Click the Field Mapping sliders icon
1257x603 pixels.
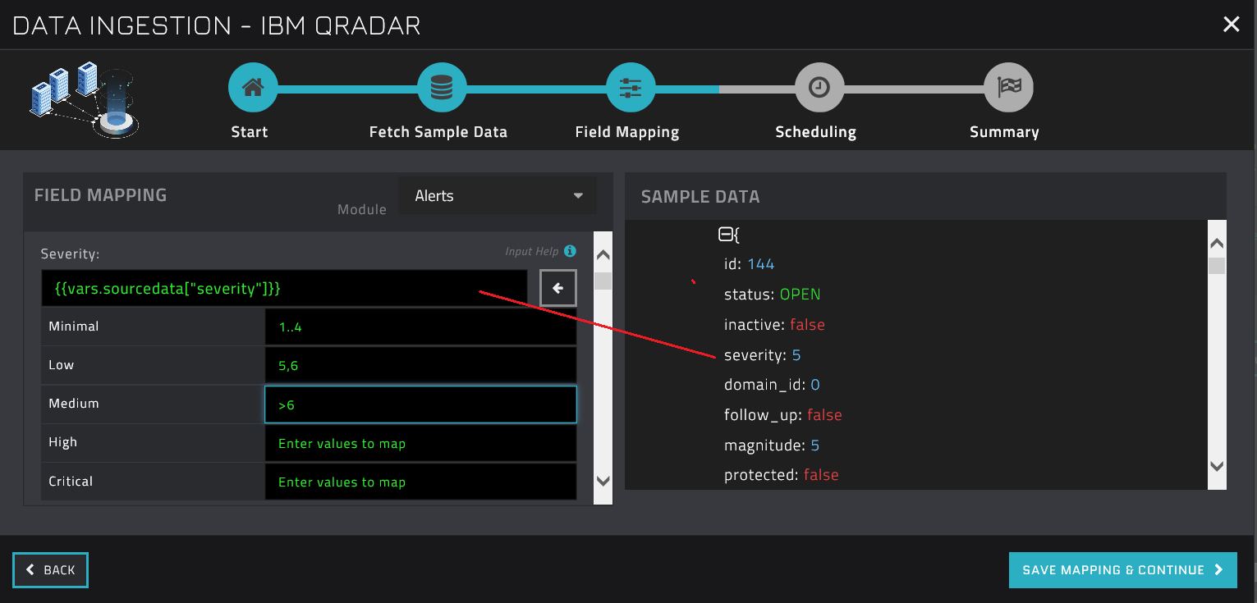coord(631,87)
